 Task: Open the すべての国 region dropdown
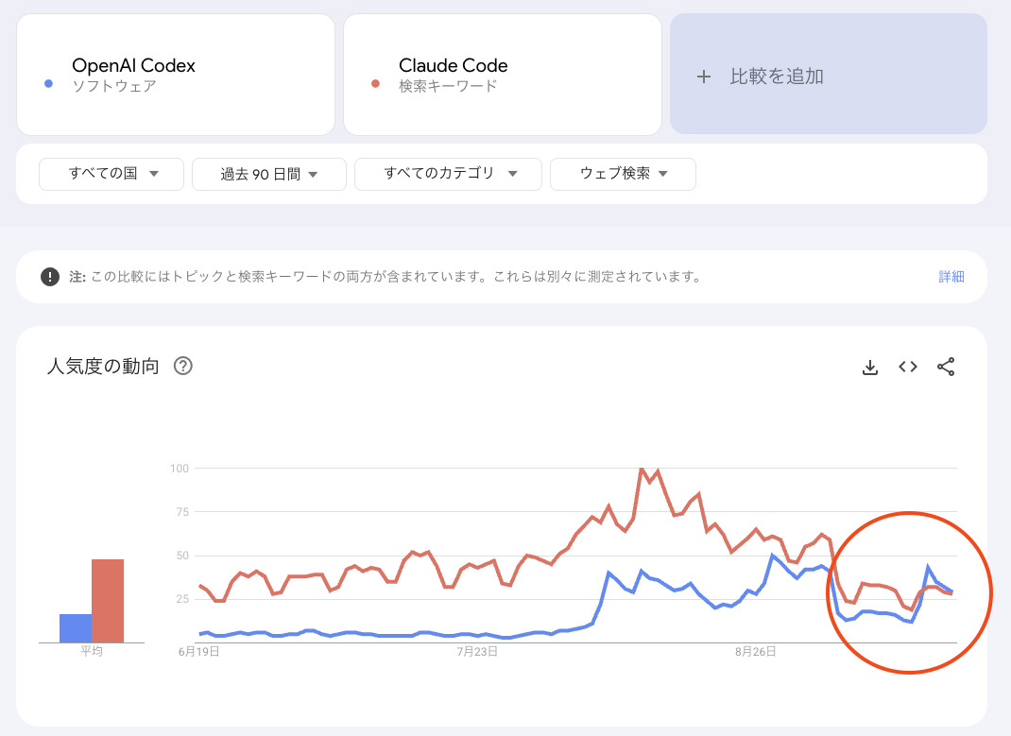click(111, 174)
